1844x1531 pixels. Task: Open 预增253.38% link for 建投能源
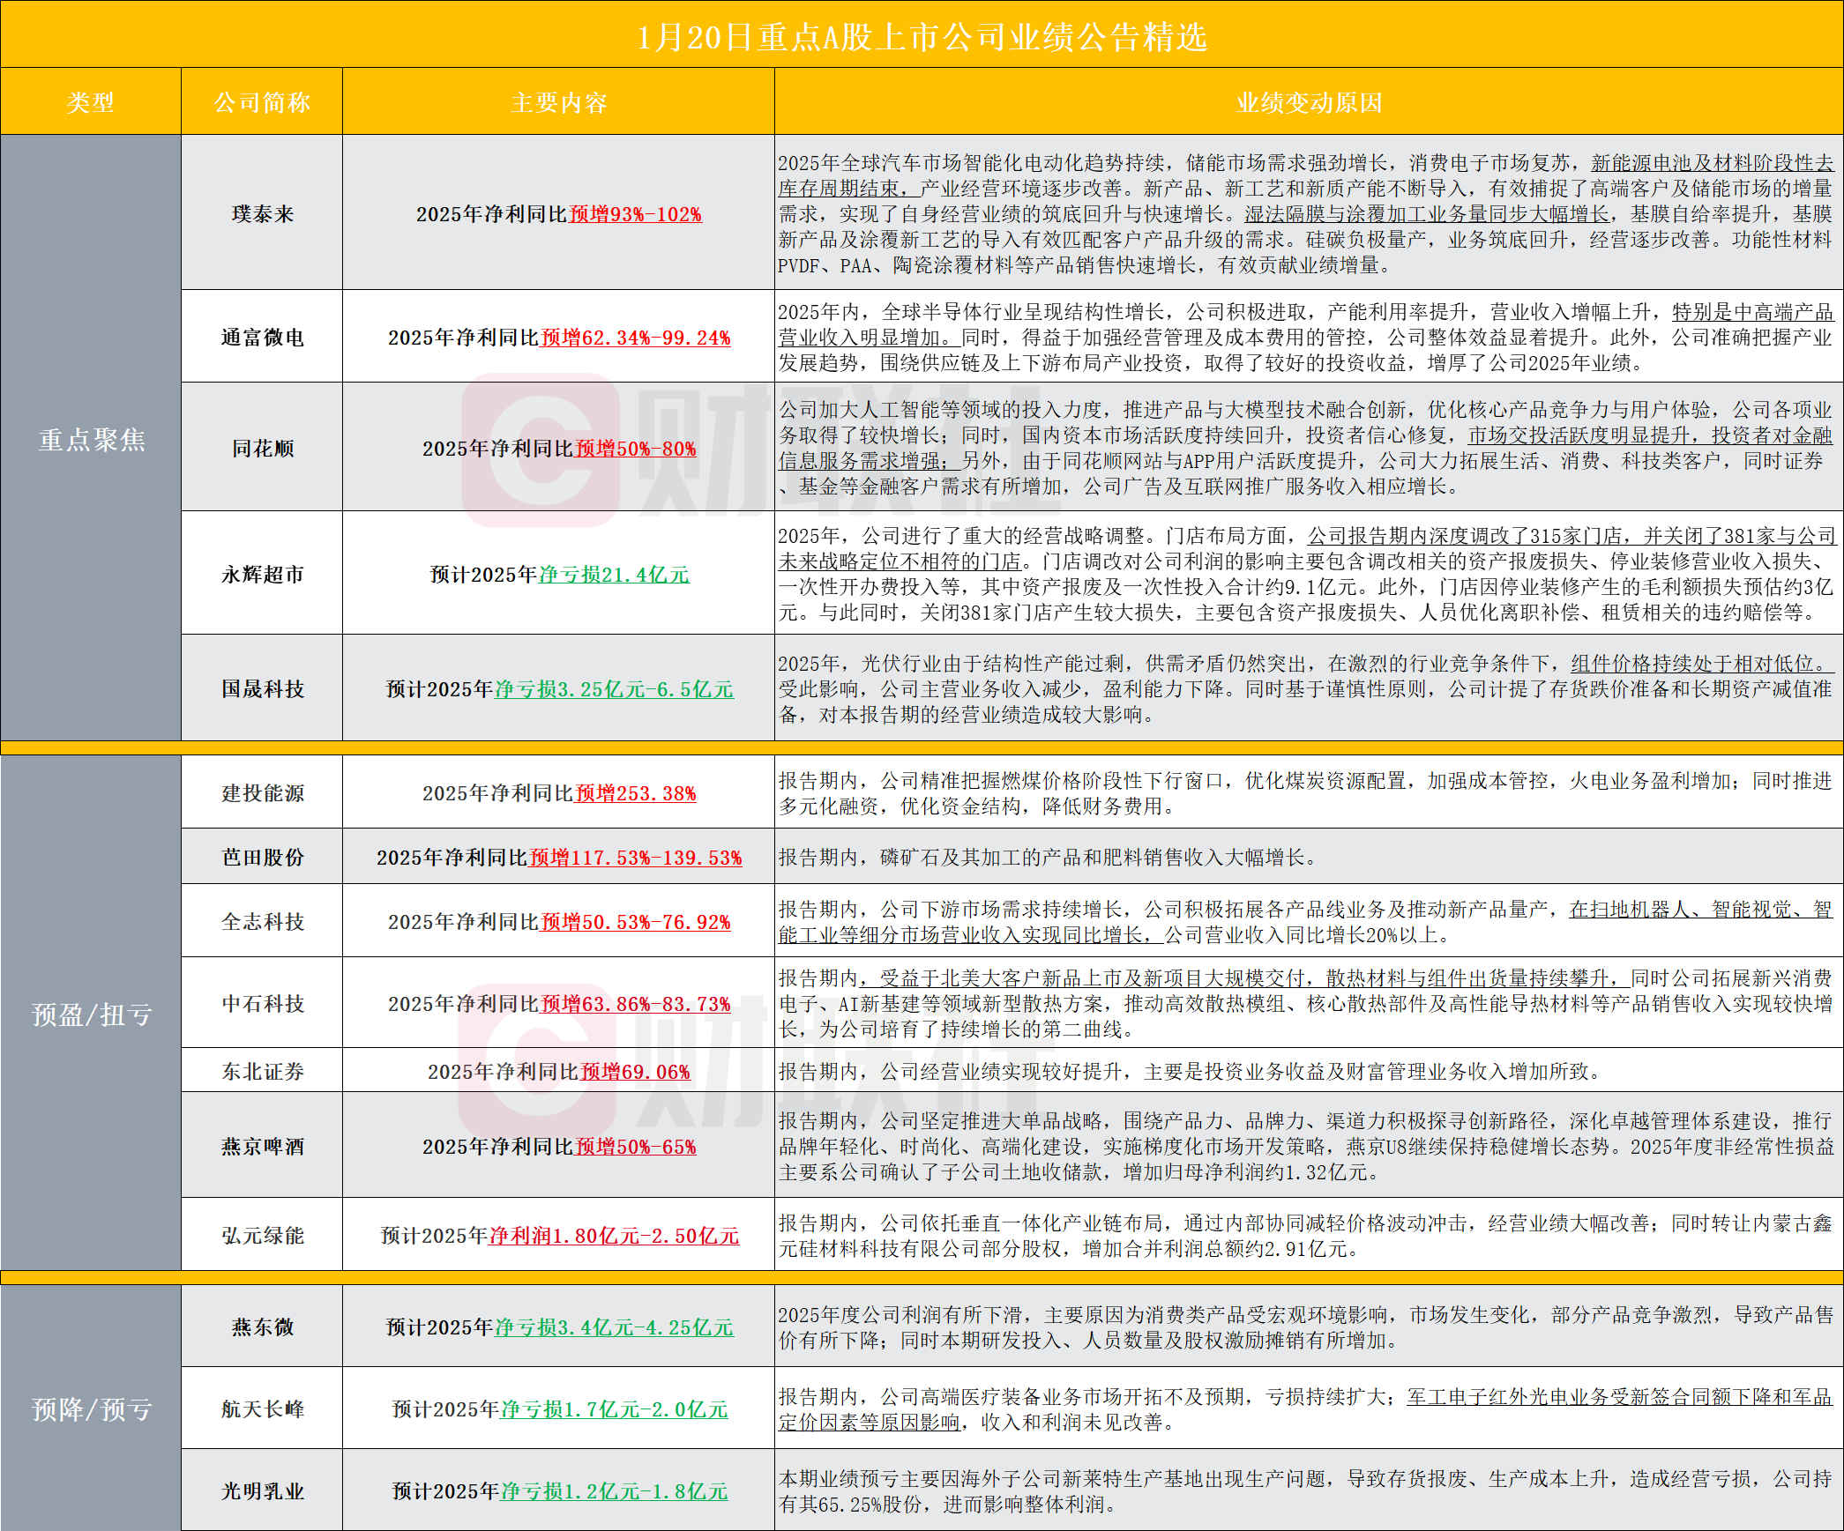pos(635,793)
